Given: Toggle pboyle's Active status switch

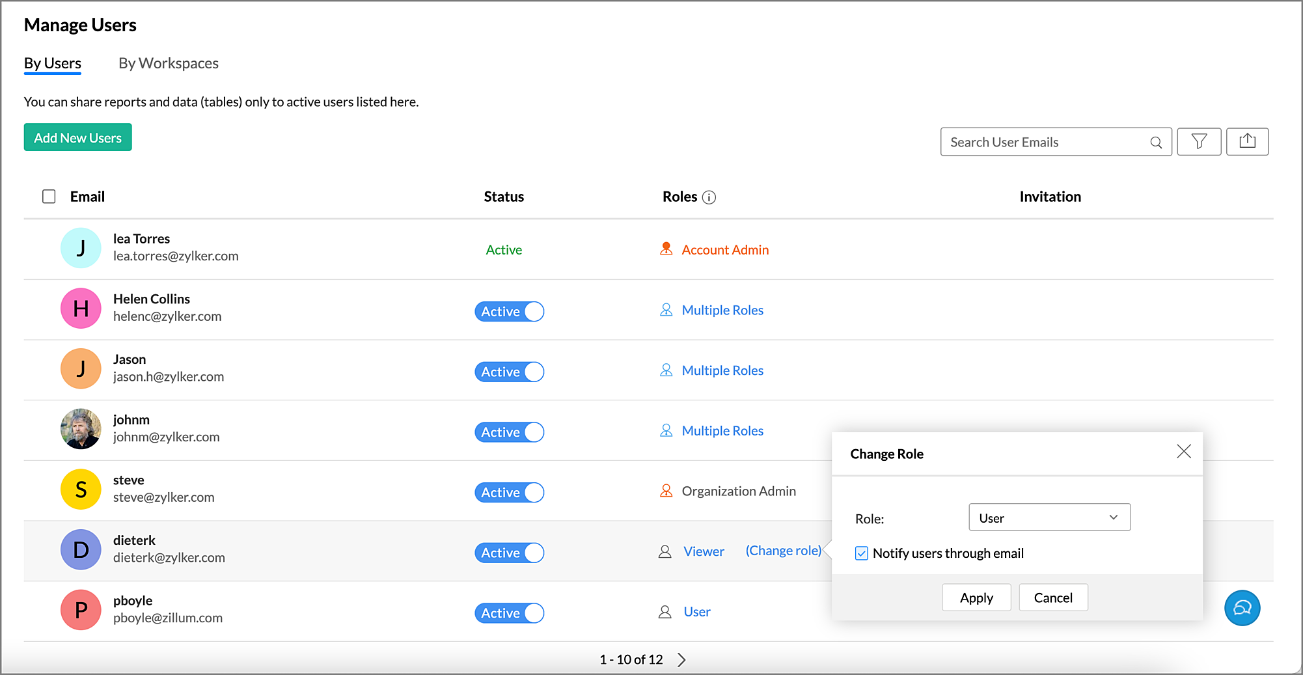Looking at the screenshot, I should 509,613.
